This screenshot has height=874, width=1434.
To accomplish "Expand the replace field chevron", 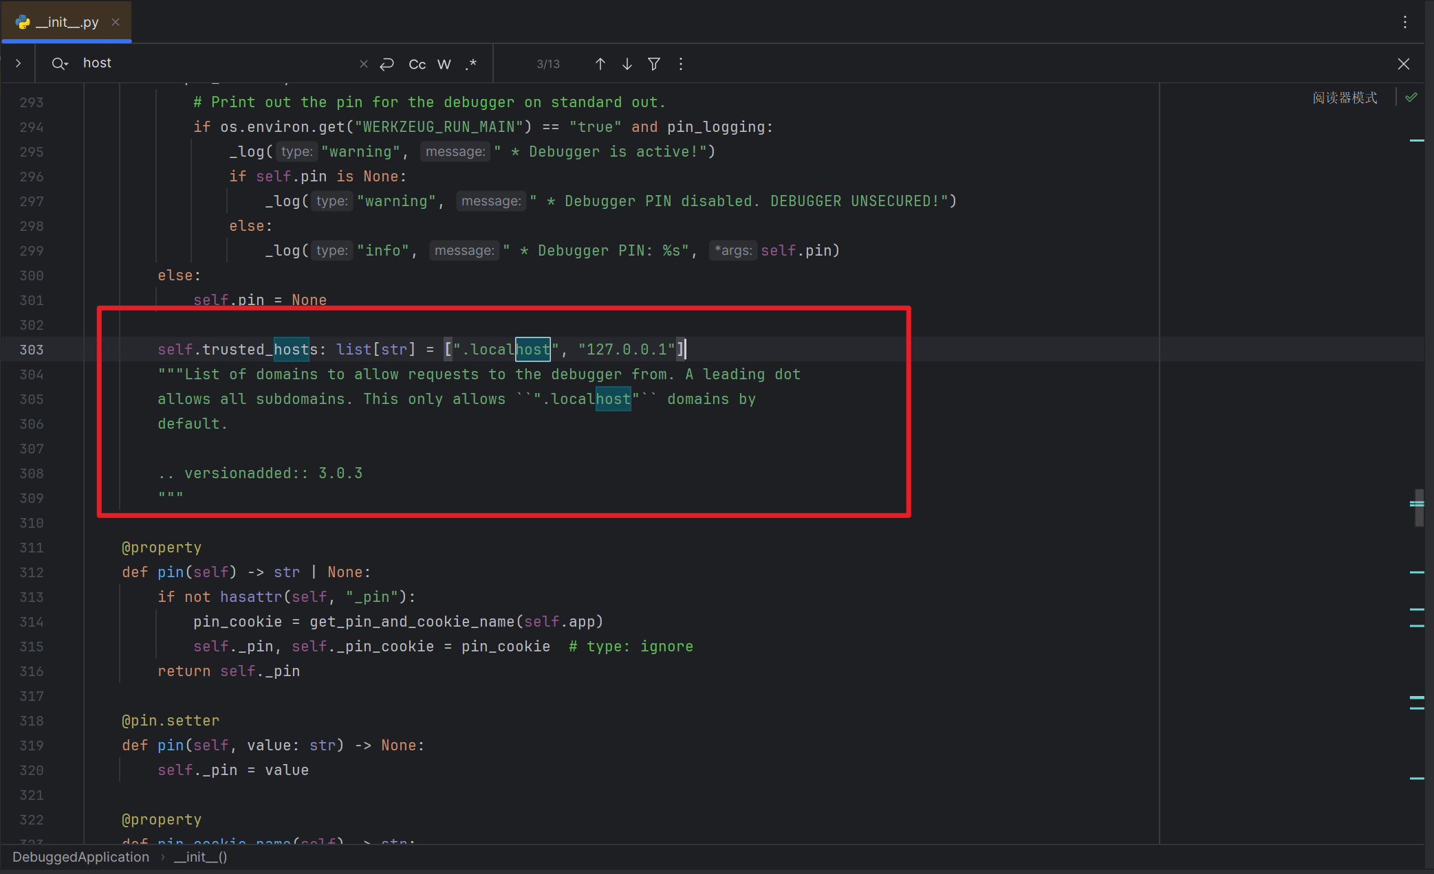I will [19, 63].
